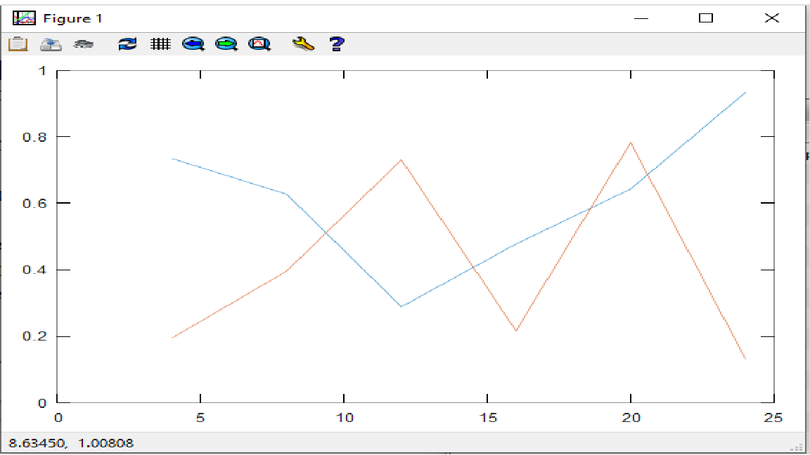The width and height of the screenshot is (810, 455).
Task: Open configuration with the wrench icon
Action: click(303, 44)
